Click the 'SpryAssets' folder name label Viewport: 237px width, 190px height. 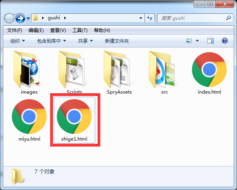pyautogui.click(x=119, y=92)
